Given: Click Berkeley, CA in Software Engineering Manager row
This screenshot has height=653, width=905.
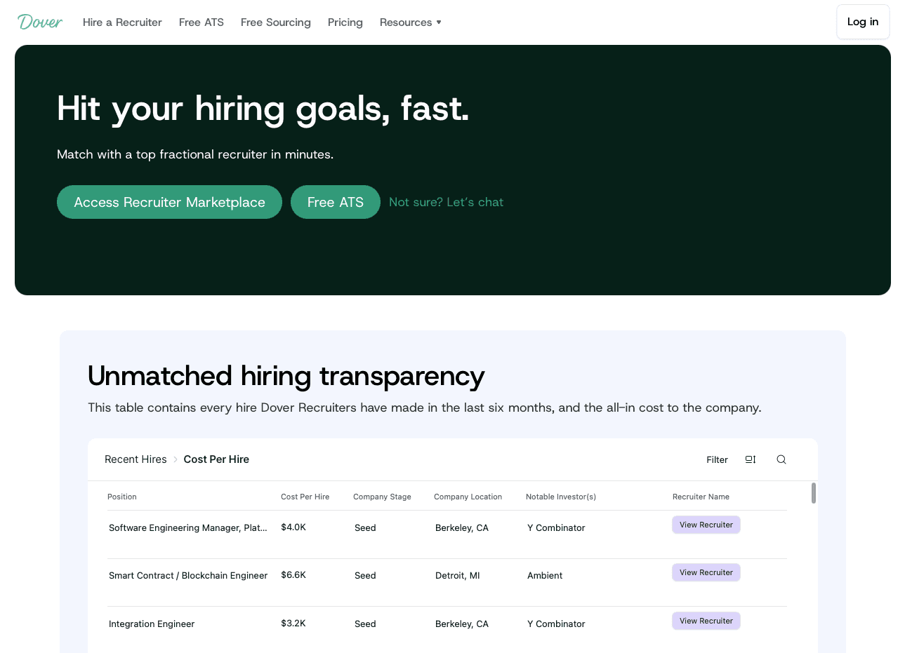Looking at the screenshot, I should pos(462,528).
